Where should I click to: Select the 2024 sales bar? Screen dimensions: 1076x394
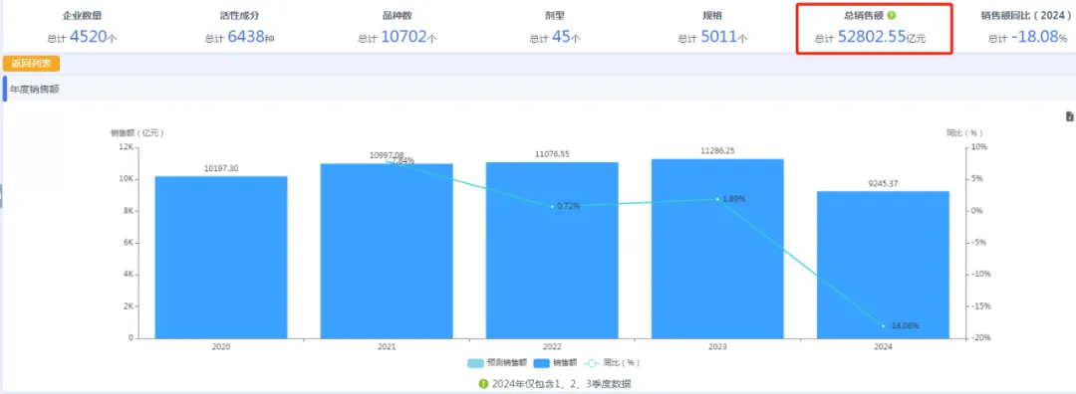[x=883, y=265]
